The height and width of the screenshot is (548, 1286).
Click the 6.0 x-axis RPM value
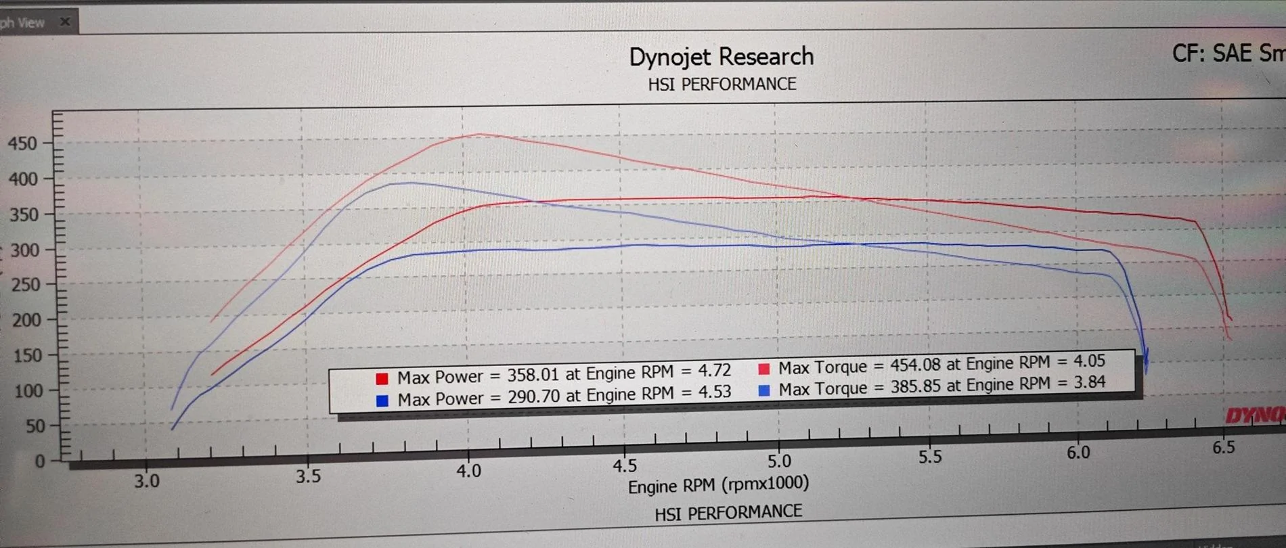1078,452
